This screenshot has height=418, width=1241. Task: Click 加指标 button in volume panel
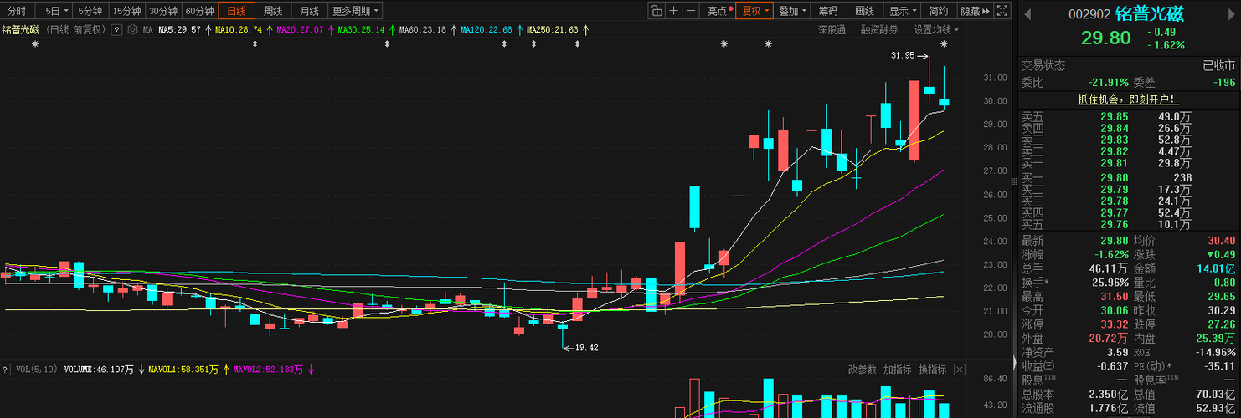[x=897, y=369]
